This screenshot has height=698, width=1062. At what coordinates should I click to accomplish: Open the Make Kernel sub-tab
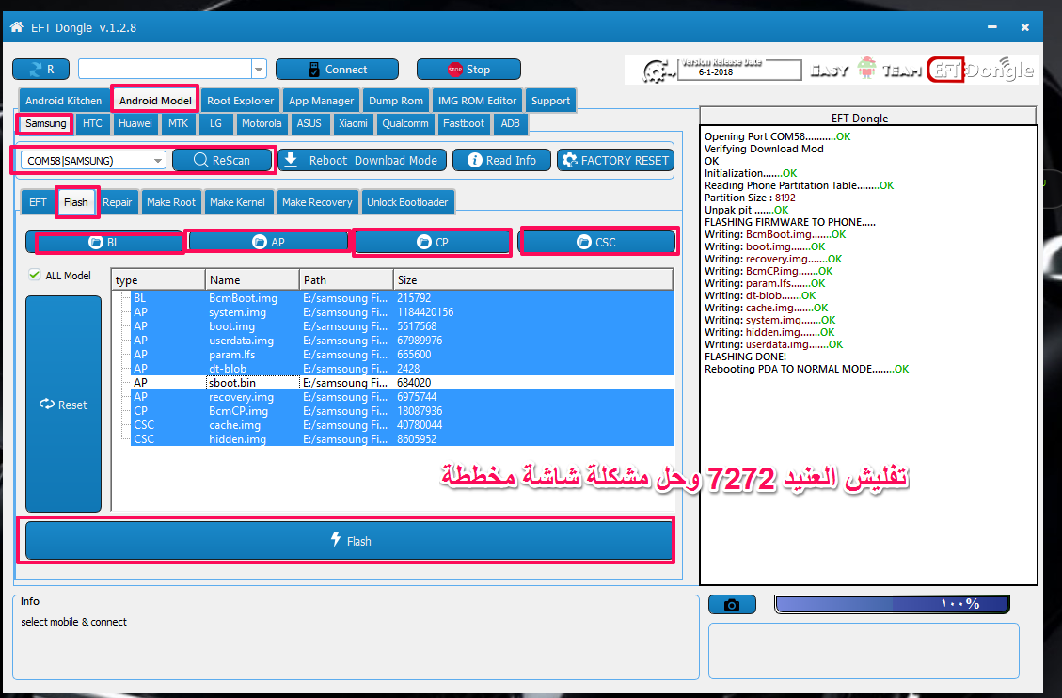[x=237, y=202]
